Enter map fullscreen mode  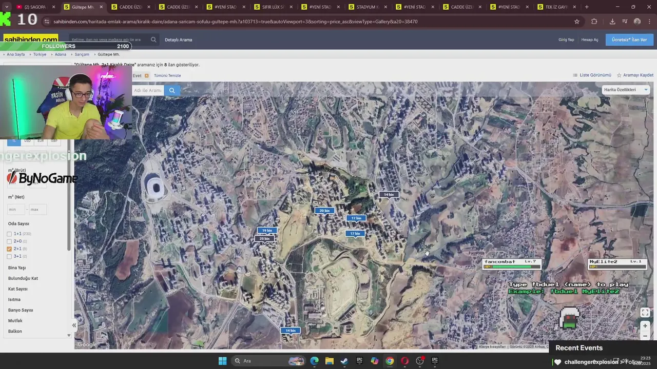coord(645,313)
